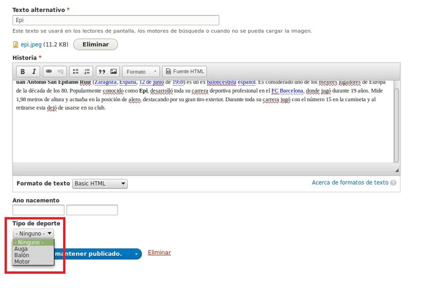Select the - Ninguno - option in the list
Image resolution: width=429 pixels, height=288 pixels.
pyautogui.click(x=33, y=242)
